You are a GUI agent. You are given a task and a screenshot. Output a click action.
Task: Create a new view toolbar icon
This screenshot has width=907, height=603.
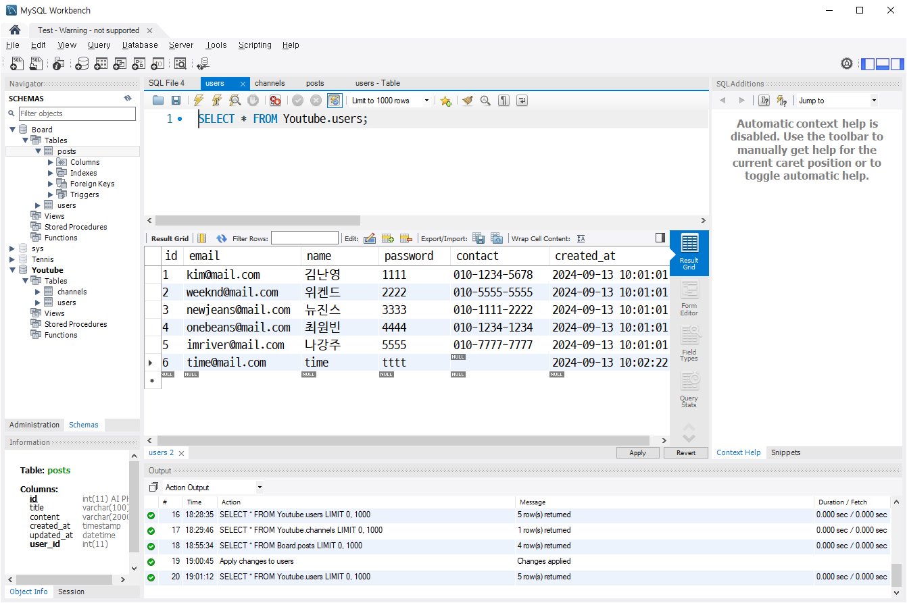(x=120, y=63)
